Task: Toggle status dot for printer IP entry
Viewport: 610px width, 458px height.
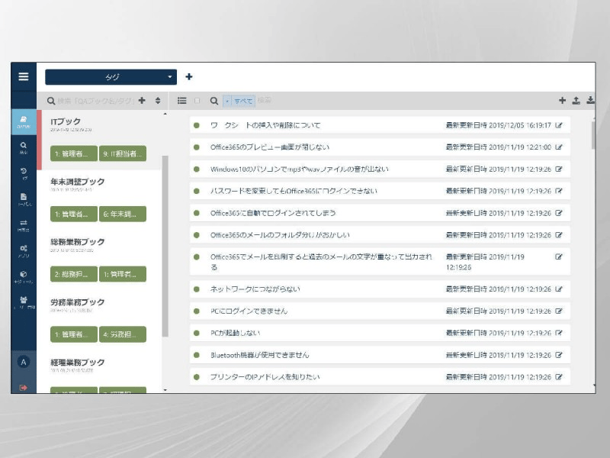Action: [197, 376]
